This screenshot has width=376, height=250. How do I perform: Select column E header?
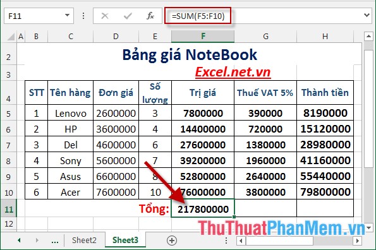click(155, 37)
